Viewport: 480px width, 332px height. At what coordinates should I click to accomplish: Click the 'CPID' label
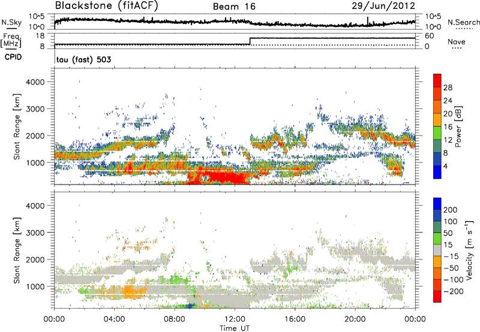tap(13, 57)
